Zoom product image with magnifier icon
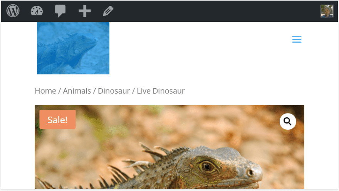This screenshot has height=191, width=339. pos(288,122)
